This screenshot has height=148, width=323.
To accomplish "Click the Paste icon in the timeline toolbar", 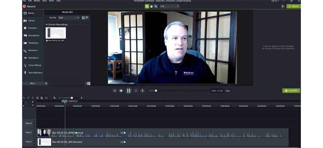I will [x=42, y=98].
